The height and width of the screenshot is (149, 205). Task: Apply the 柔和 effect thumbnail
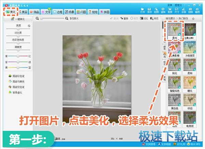click(x=190, y=65)
